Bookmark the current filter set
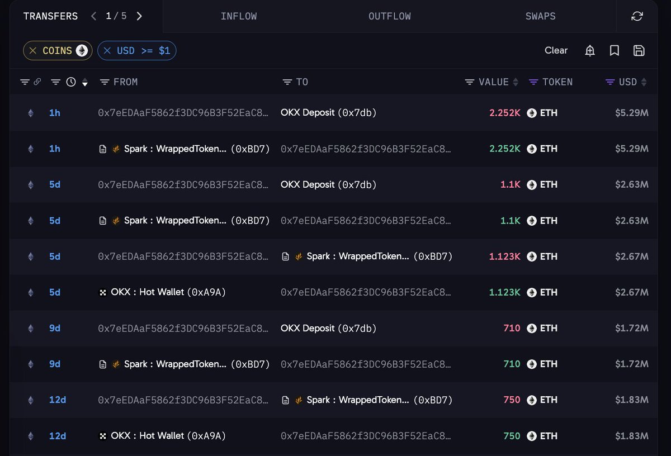 pos(615,51)
